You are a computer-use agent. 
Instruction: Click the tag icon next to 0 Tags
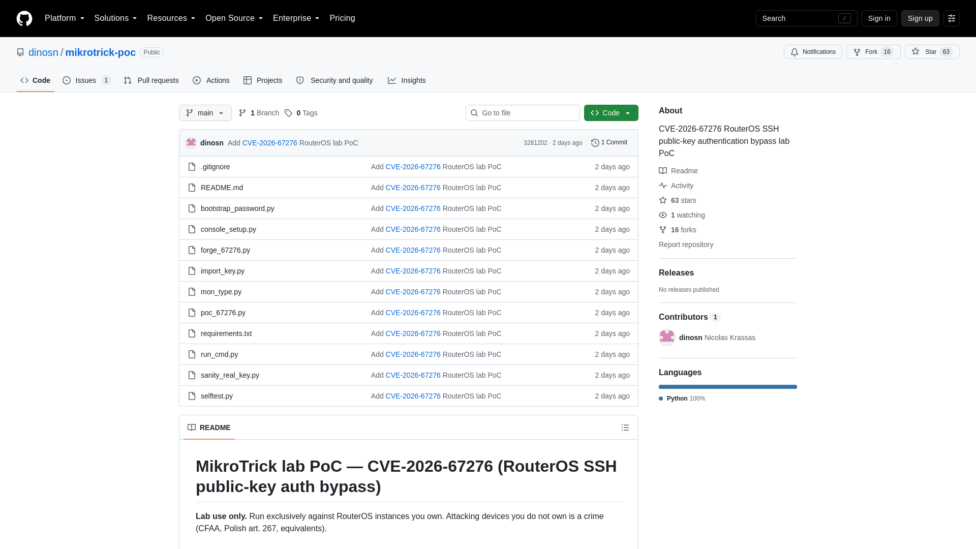[x=288, y=113]
